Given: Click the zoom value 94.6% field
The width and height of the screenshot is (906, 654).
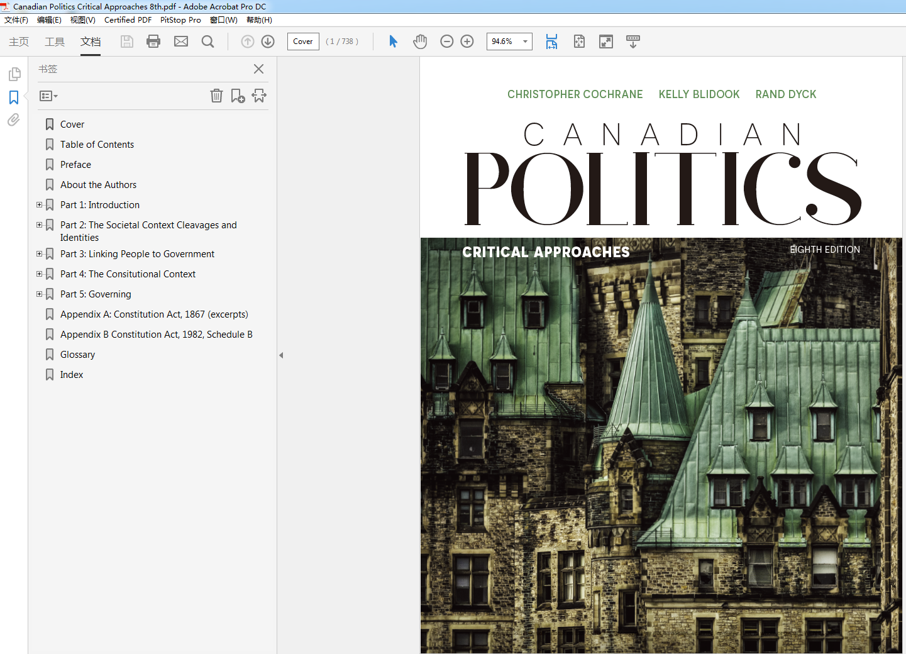Looking at the screenshot, I should point(503,42).
